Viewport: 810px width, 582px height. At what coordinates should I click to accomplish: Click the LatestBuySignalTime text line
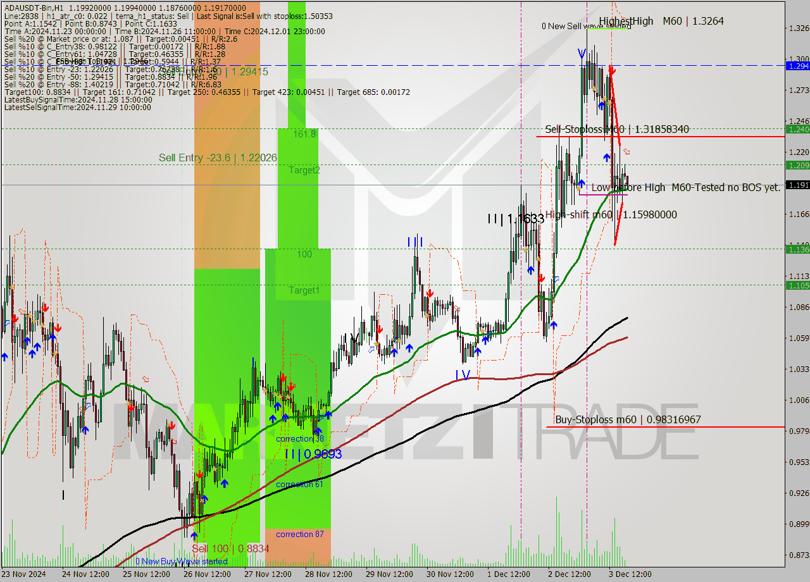point(78,99)
